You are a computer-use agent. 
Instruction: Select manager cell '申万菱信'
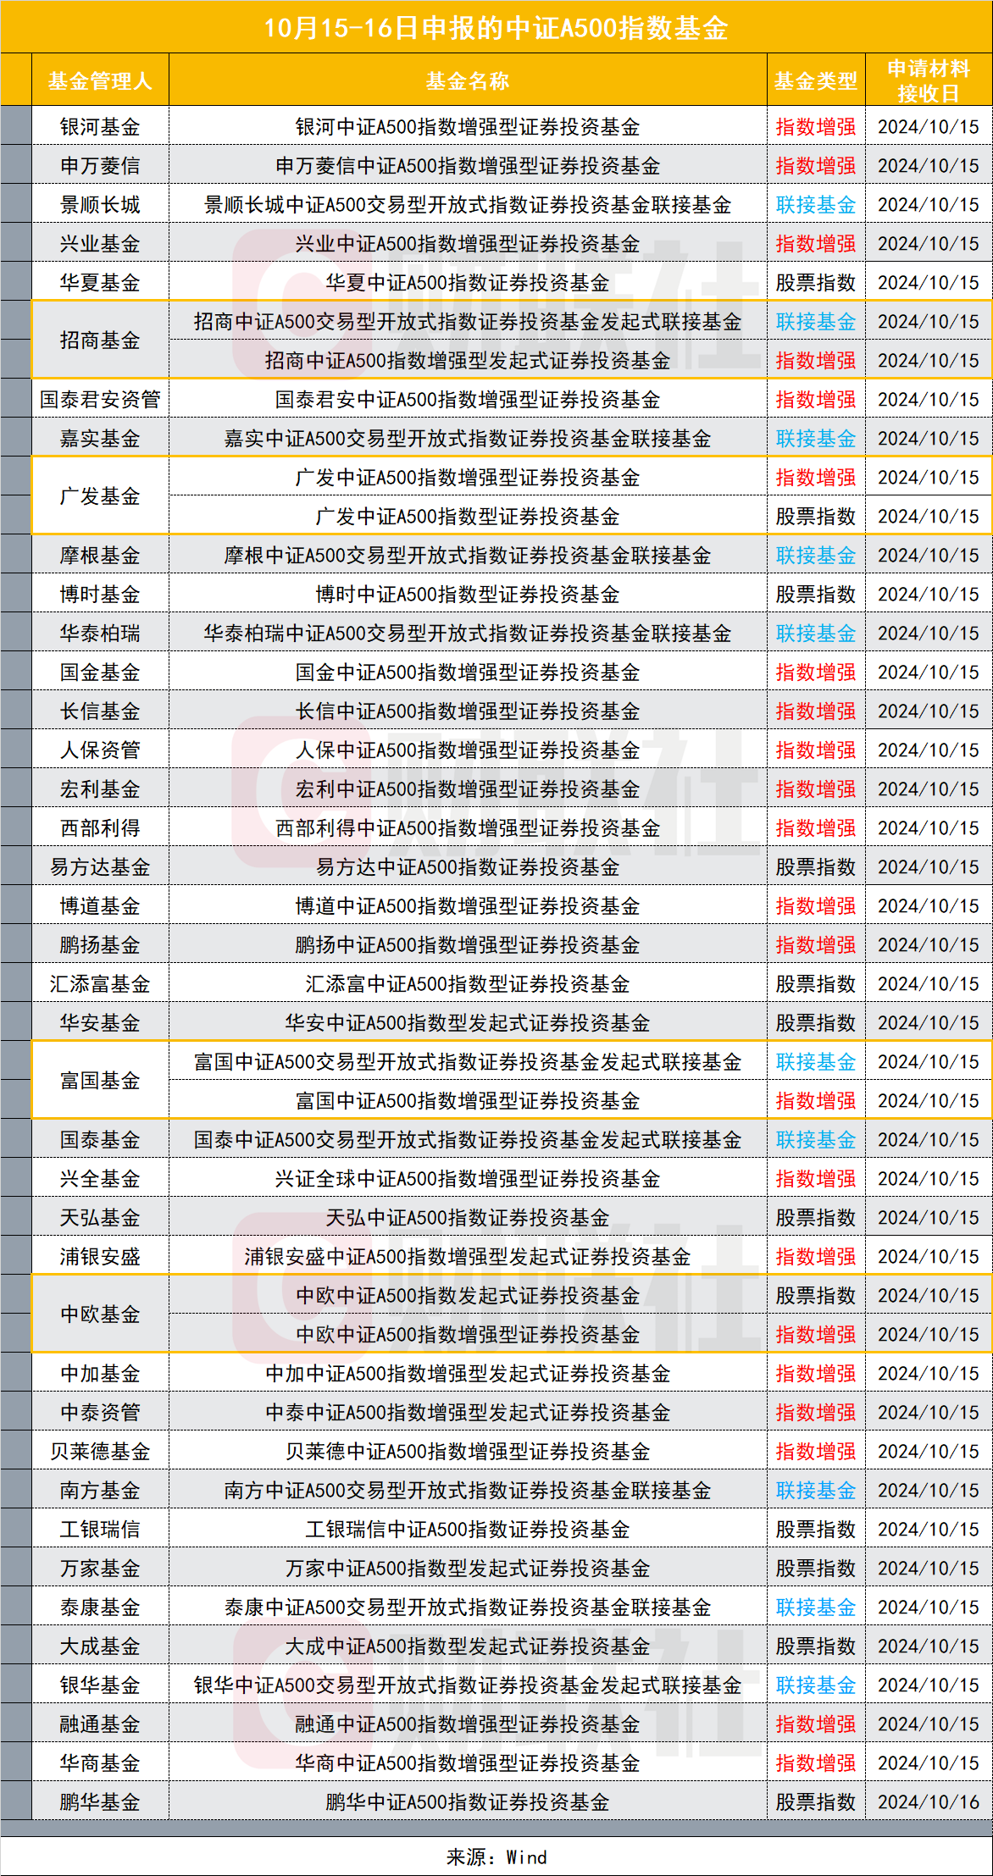tap(100, 165)
